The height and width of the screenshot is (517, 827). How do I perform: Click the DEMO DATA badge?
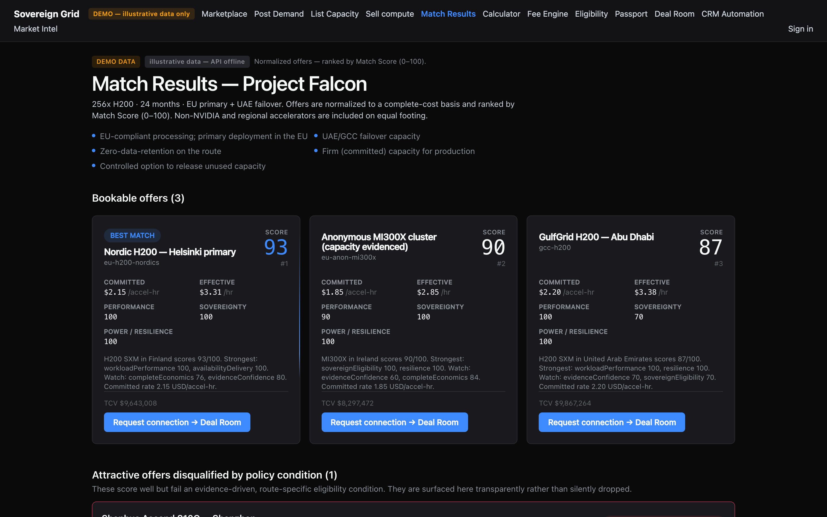pyautogui.click(x=116, y=61)
